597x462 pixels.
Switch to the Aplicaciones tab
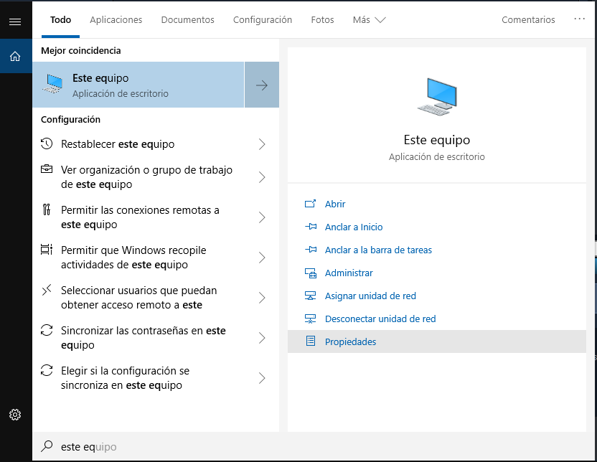pyautogui.click(x=116, y=20)
